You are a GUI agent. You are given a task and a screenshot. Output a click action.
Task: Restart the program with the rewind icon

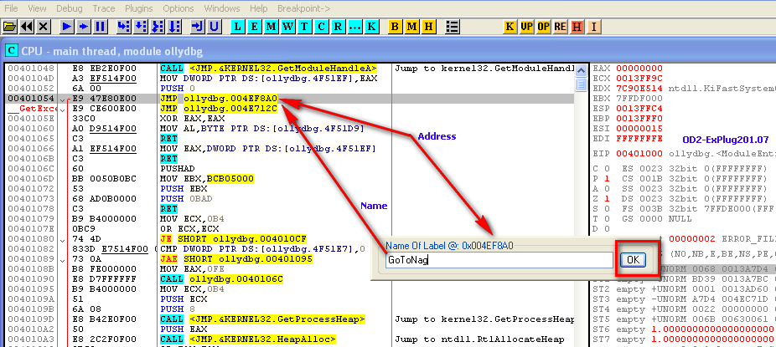(x=27, y=27)
